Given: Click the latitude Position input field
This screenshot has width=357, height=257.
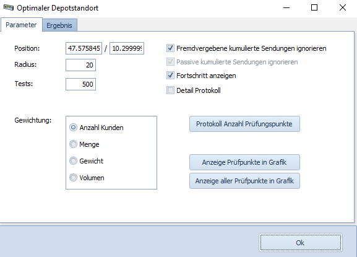Looking at the screenshot, I should pyautogui.click(x=84, y=48).
